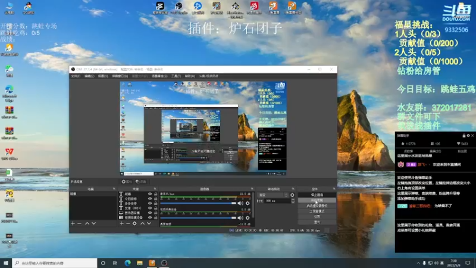The image size is (476, 268).
Task: Open Windows Start menu
Action: click(6, 263)
